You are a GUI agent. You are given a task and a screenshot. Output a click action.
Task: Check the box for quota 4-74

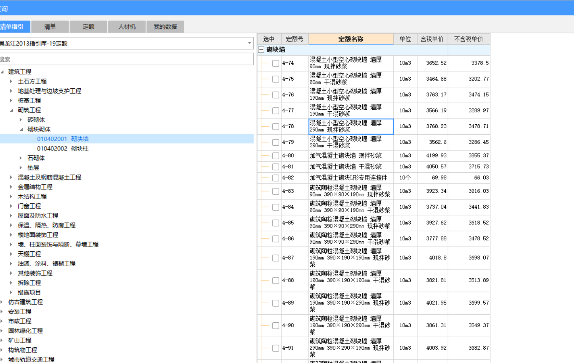(275, 63)
